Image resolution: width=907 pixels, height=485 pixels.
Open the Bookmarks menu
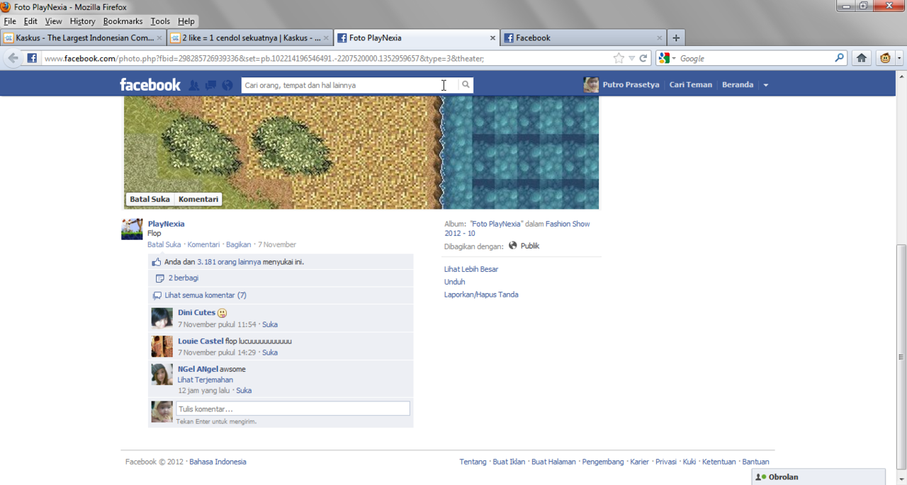[123, 21]
